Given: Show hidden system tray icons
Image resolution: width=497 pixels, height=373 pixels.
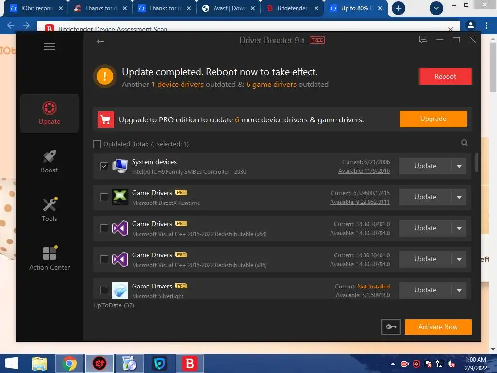Looking at the screenshot, I should click(393, 364).
